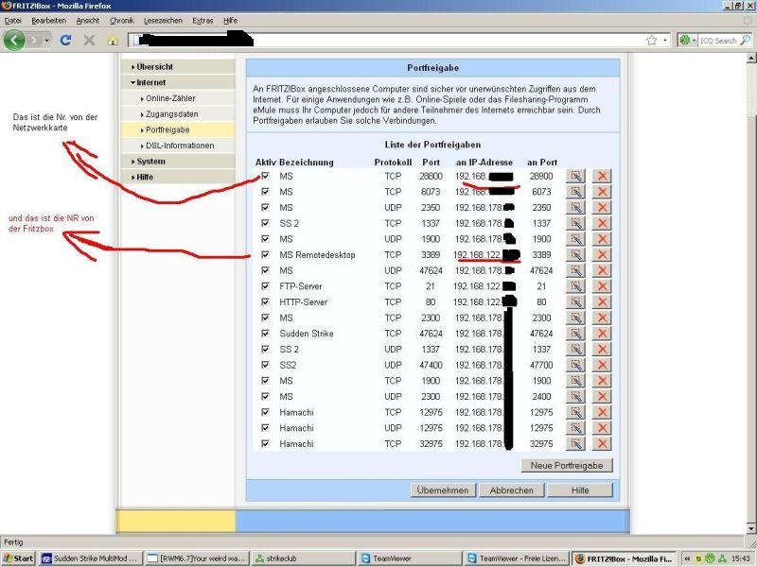The image size is (757, 567).
Task: Click the ICQ Search input field
Action: [718, 41]
